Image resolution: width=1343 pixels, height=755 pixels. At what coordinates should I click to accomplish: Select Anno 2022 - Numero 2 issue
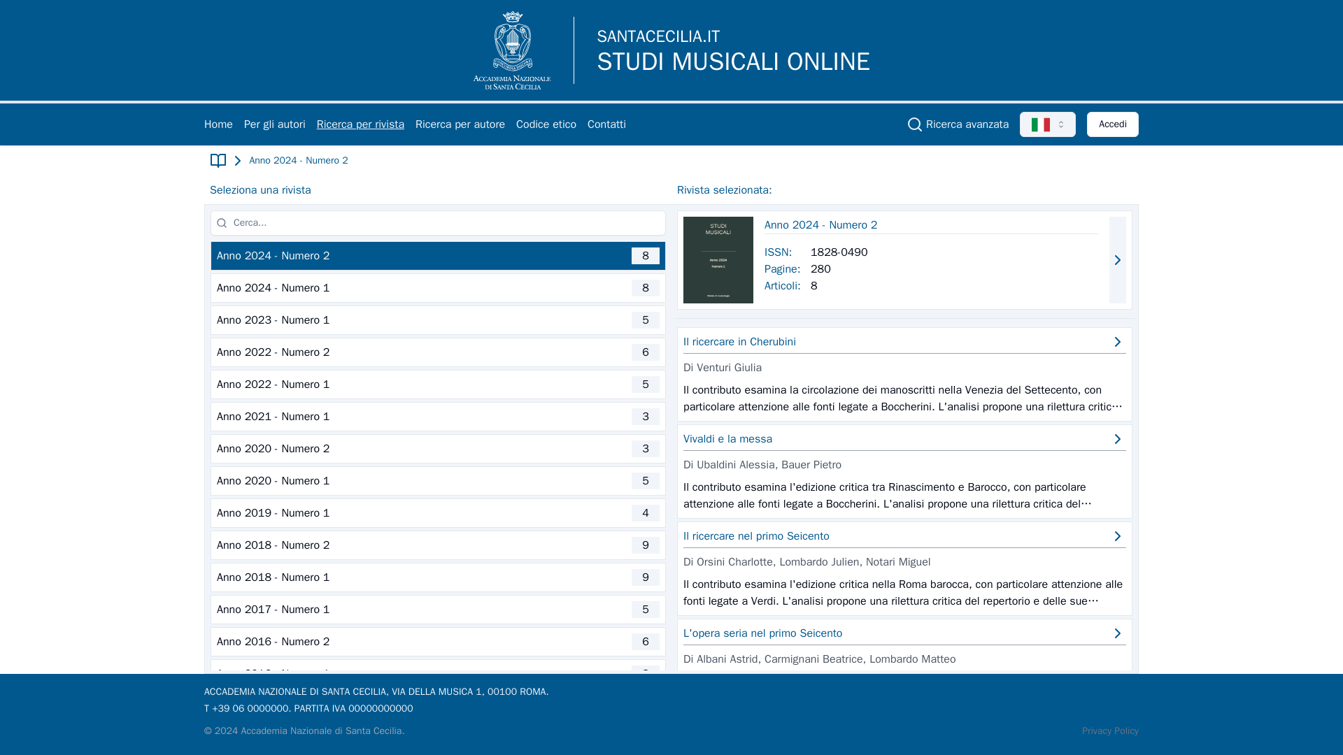coord(438,352)
